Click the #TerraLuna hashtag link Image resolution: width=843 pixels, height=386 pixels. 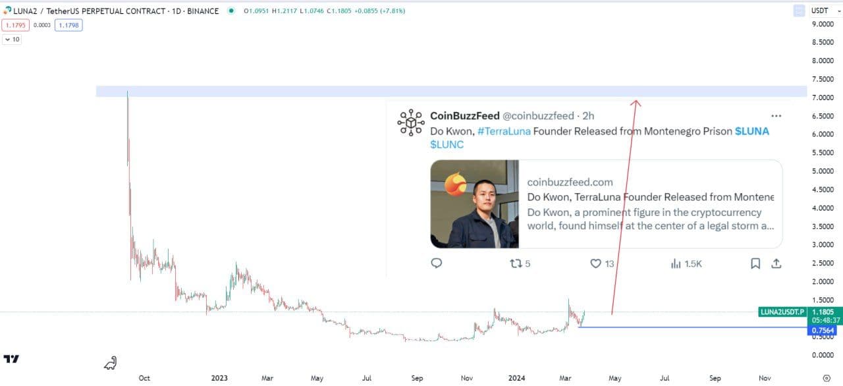(x=503, y=131)
